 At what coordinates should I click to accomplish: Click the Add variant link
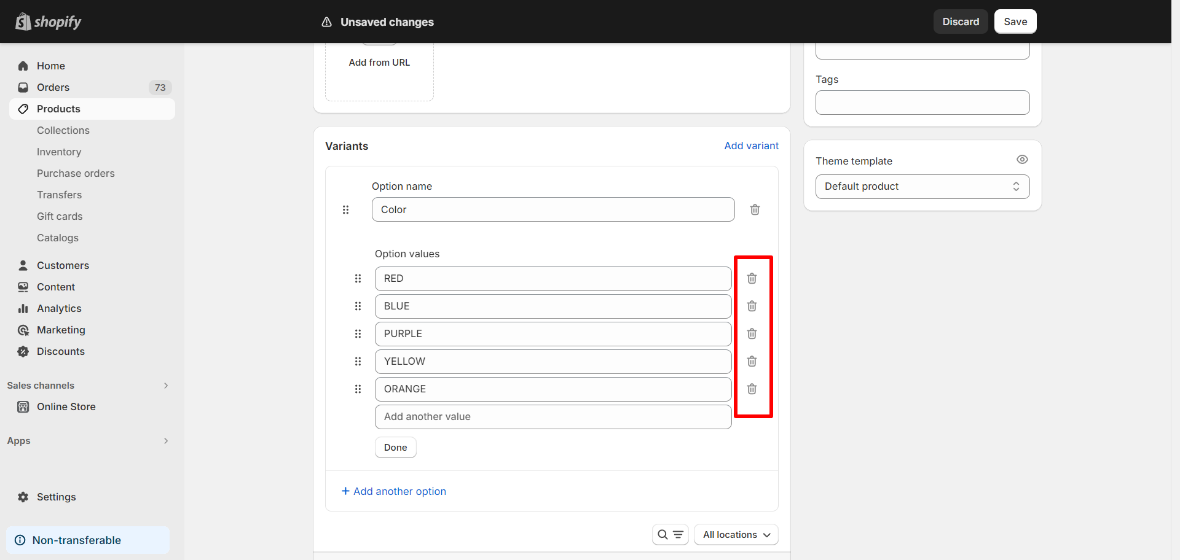pos(751,146)
